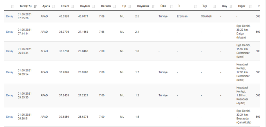Click the Derinlik sort arrows icon

click(115, 7)
